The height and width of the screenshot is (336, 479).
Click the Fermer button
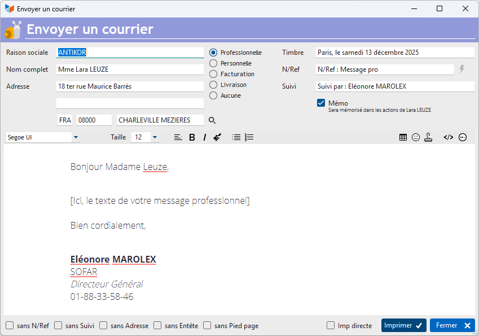click(x=452, y=325)
